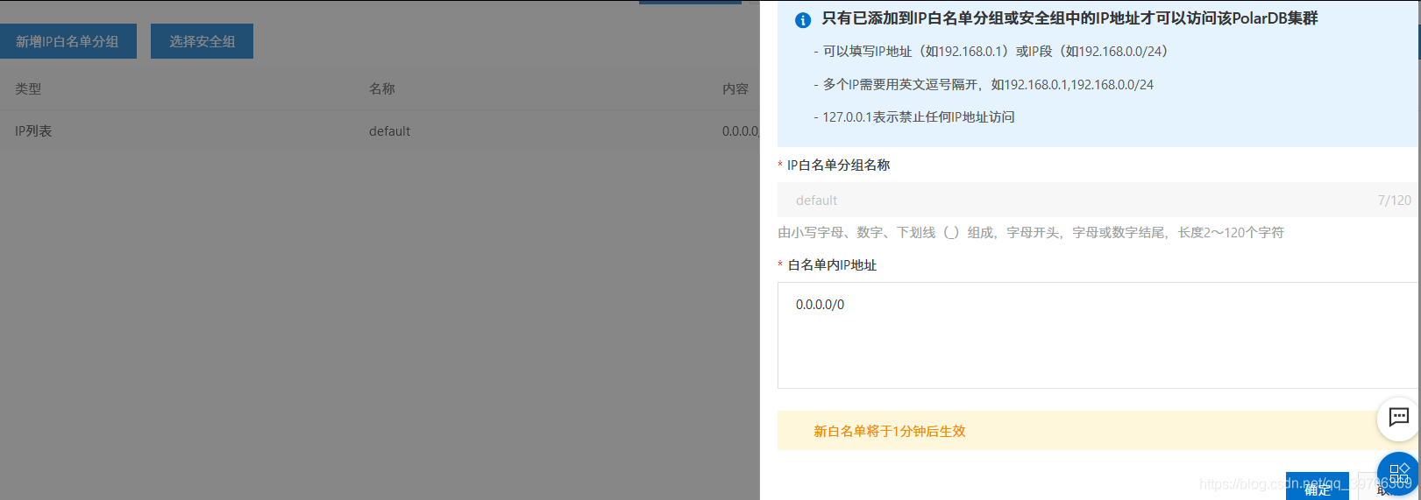Click the 白名单内IP地址 textarea containing 0.0.0.0/0
This screenshot has width=1421, height=500.
[x=1098, y=335]
